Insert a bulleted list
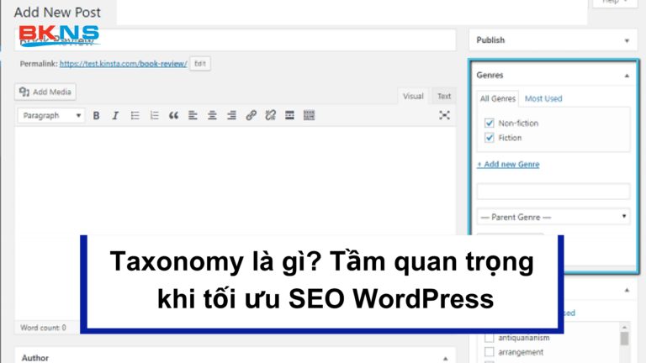 pyautogui.click(x=135, y=116)
